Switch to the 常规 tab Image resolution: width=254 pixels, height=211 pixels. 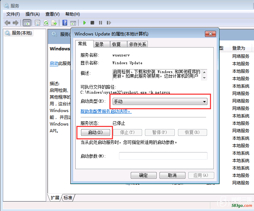point(85,44)
